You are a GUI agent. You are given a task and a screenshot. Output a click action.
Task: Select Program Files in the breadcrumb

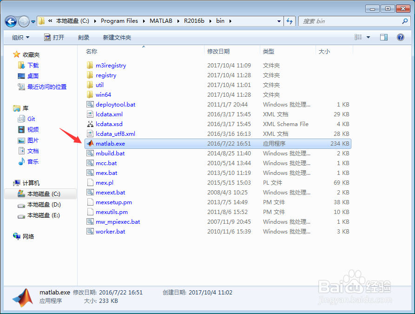tap(119, 21)
